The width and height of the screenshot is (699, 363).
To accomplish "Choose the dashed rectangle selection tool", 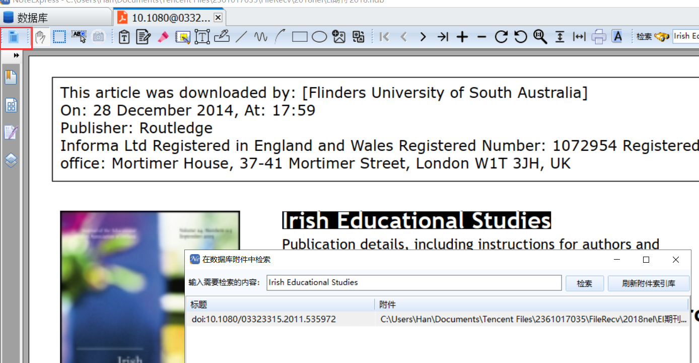I will coord(59,37).
